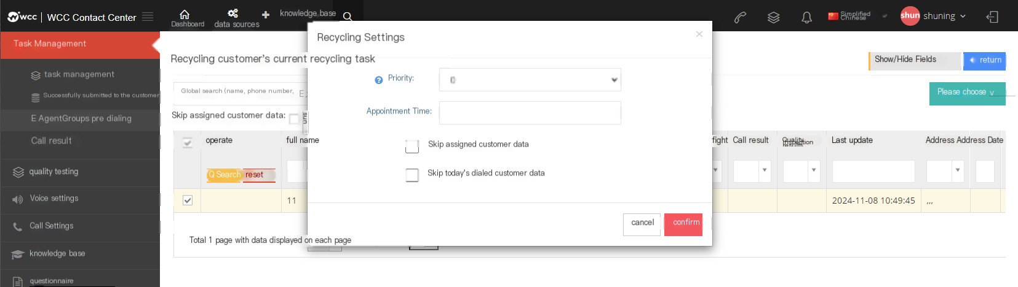
Task: Open the shuning user account menu
Action: tap(933, 16)
